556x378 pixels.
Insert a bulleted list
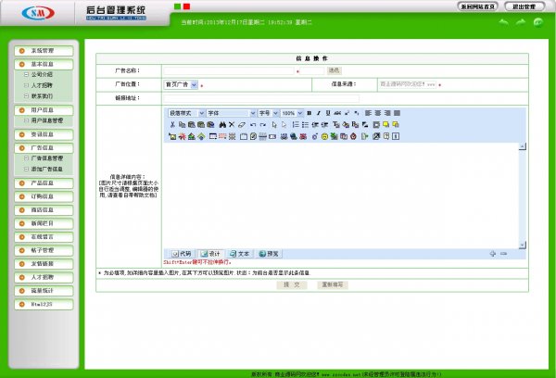(305, 124)
